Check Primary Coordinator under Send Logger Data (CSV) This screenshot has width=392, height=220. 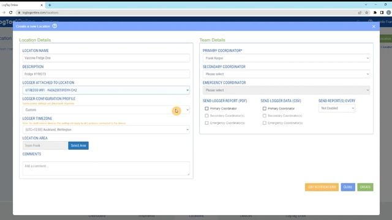264,109
